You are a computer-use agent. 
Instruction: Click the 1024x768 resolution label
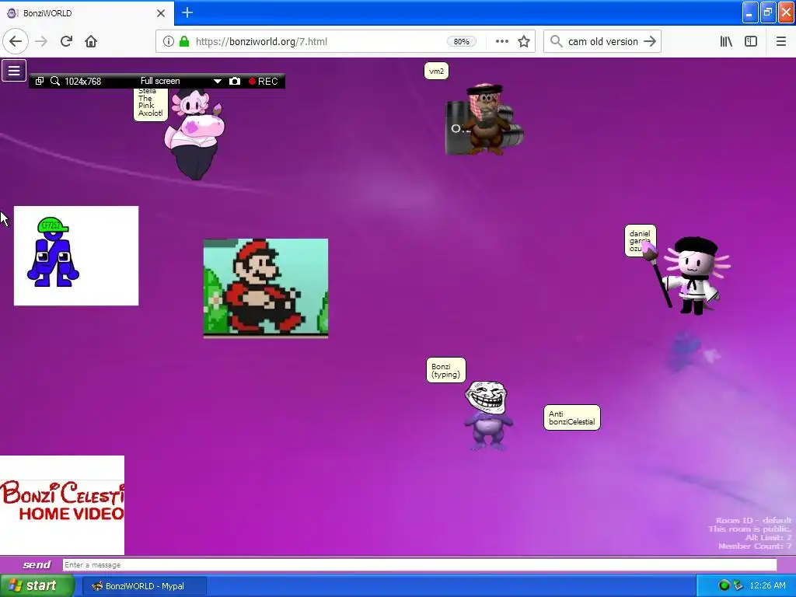coord(82,81)
